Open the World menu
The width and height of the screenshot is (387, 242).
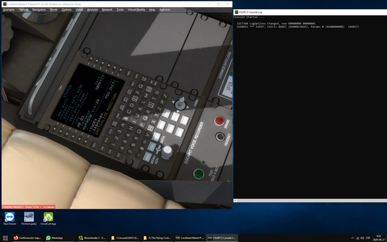point(54,10)
